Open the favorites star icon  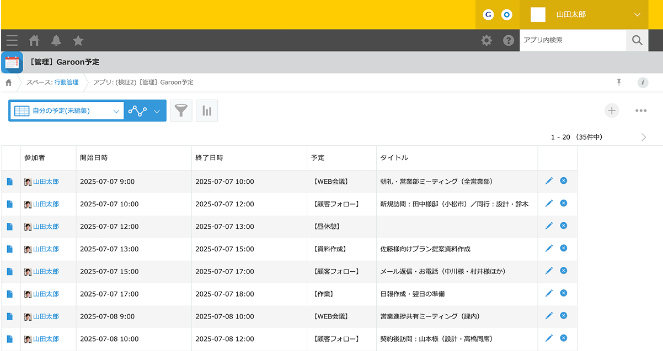click(78, 40)
